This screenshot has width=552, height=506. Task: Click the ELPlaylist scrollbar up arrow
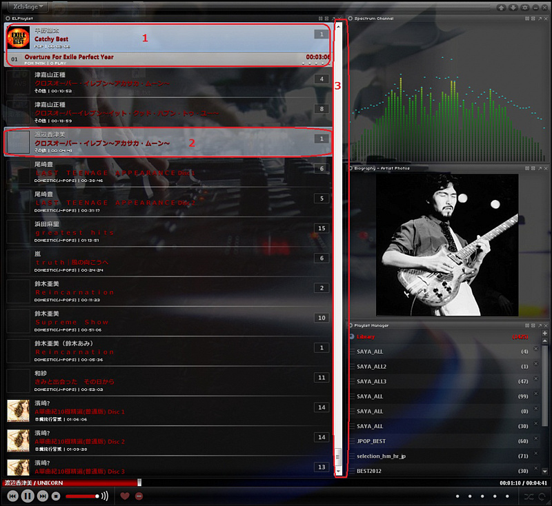pos(338,26)
